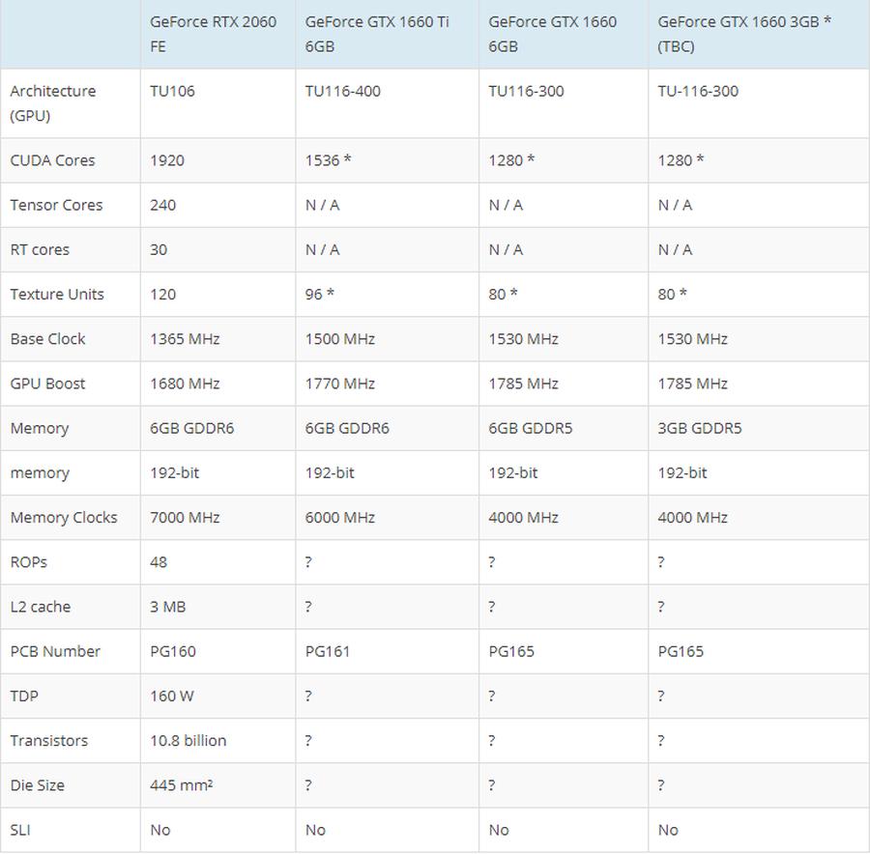Click the 1770 MHz GPU Boost cell
The height and width of the screenshot is (854, 870).
pyautogui.click(x=340, y=384)
